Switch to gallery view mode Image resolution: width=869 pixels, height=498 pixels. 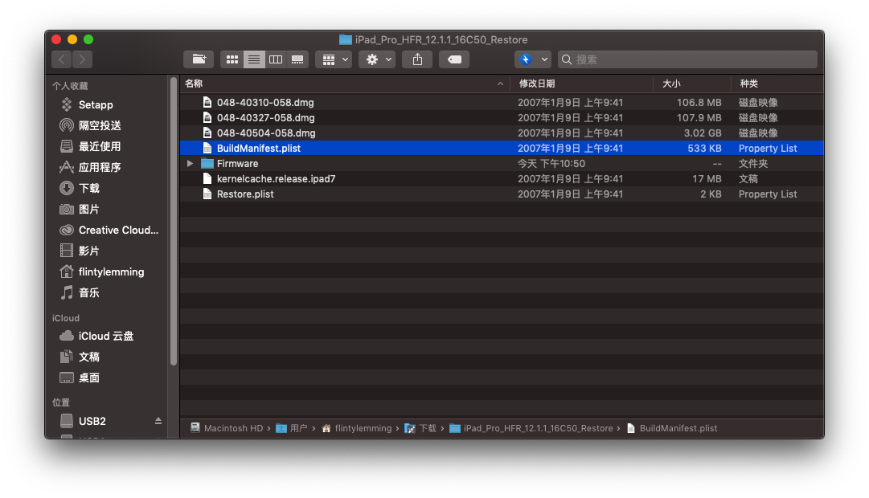click(297, 59)
